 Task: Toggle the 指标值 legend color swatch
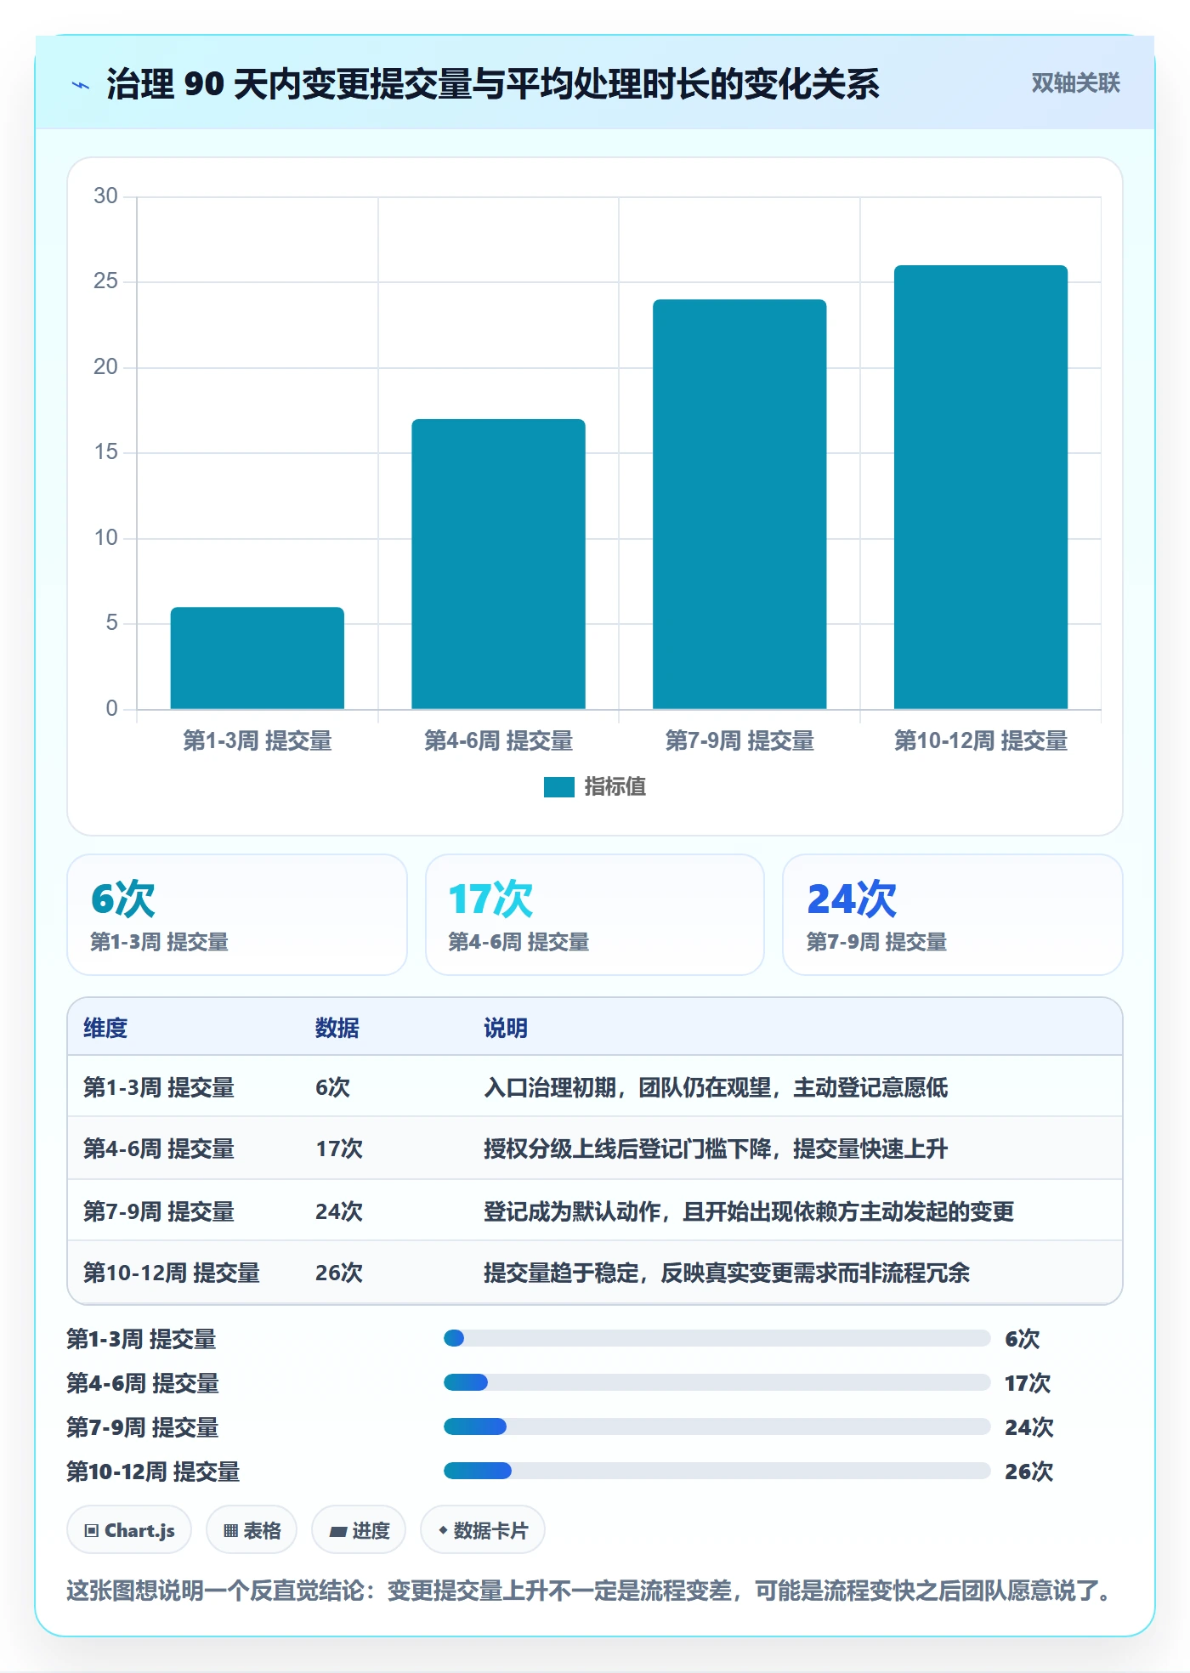pyautogui.click(x=558, y=787)
